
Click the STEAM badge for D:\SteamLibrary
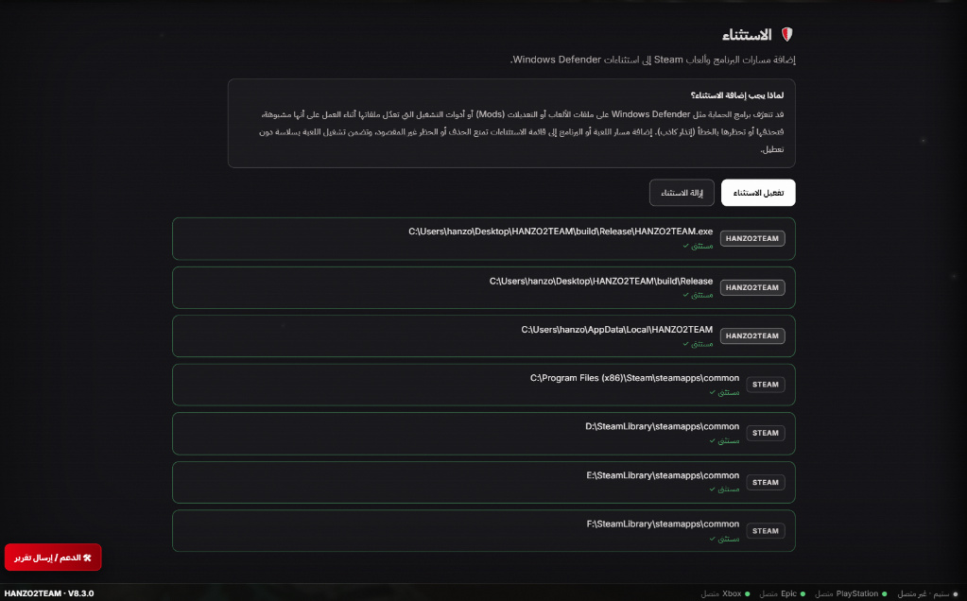(x=766, y=434)
